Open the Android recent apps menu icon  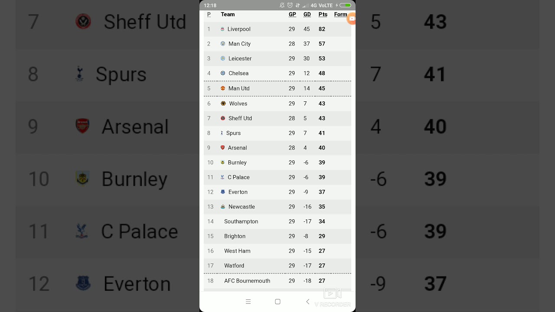click(248, 302)
